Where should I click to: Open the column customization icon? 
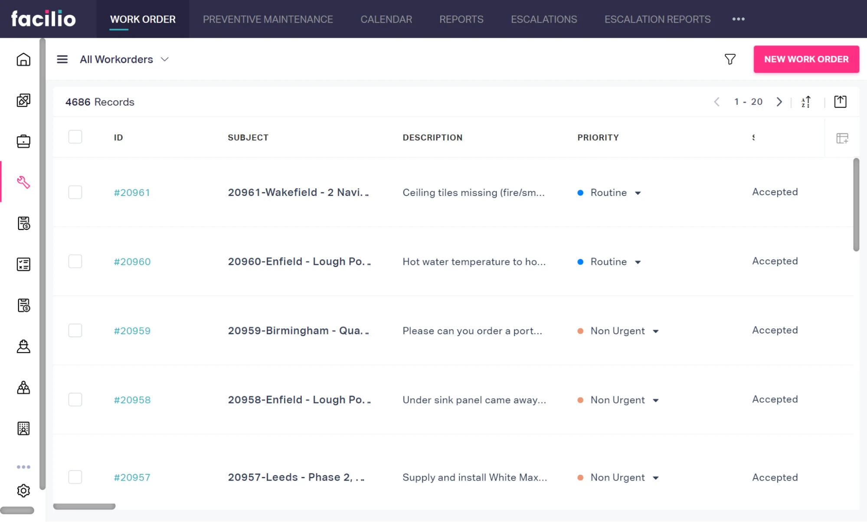coord(842,138)
